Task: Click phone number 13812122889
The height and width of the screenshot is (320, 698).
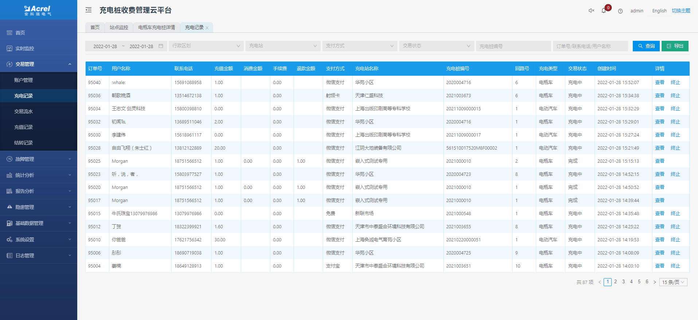Action: [x=188, y=148]
